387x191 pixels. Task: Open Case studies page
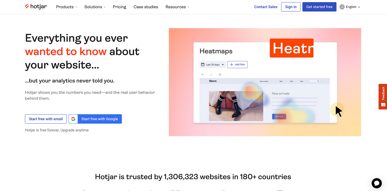[146, 7]
